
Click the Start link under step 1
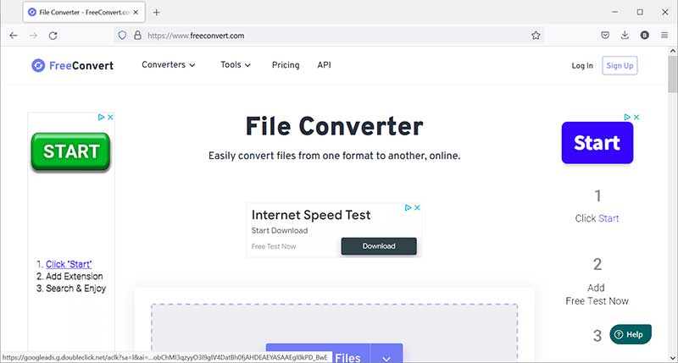[x=609, y=218]
